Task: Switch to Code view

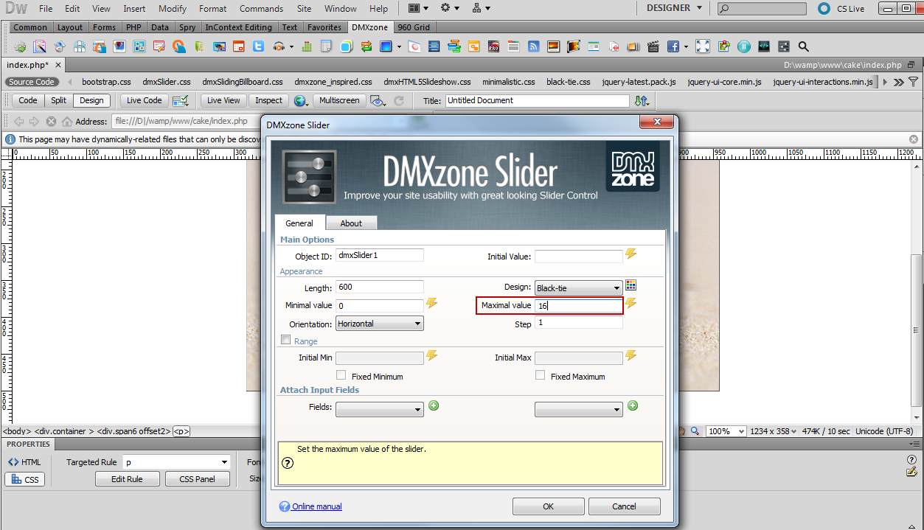Action: coord(28,100)
